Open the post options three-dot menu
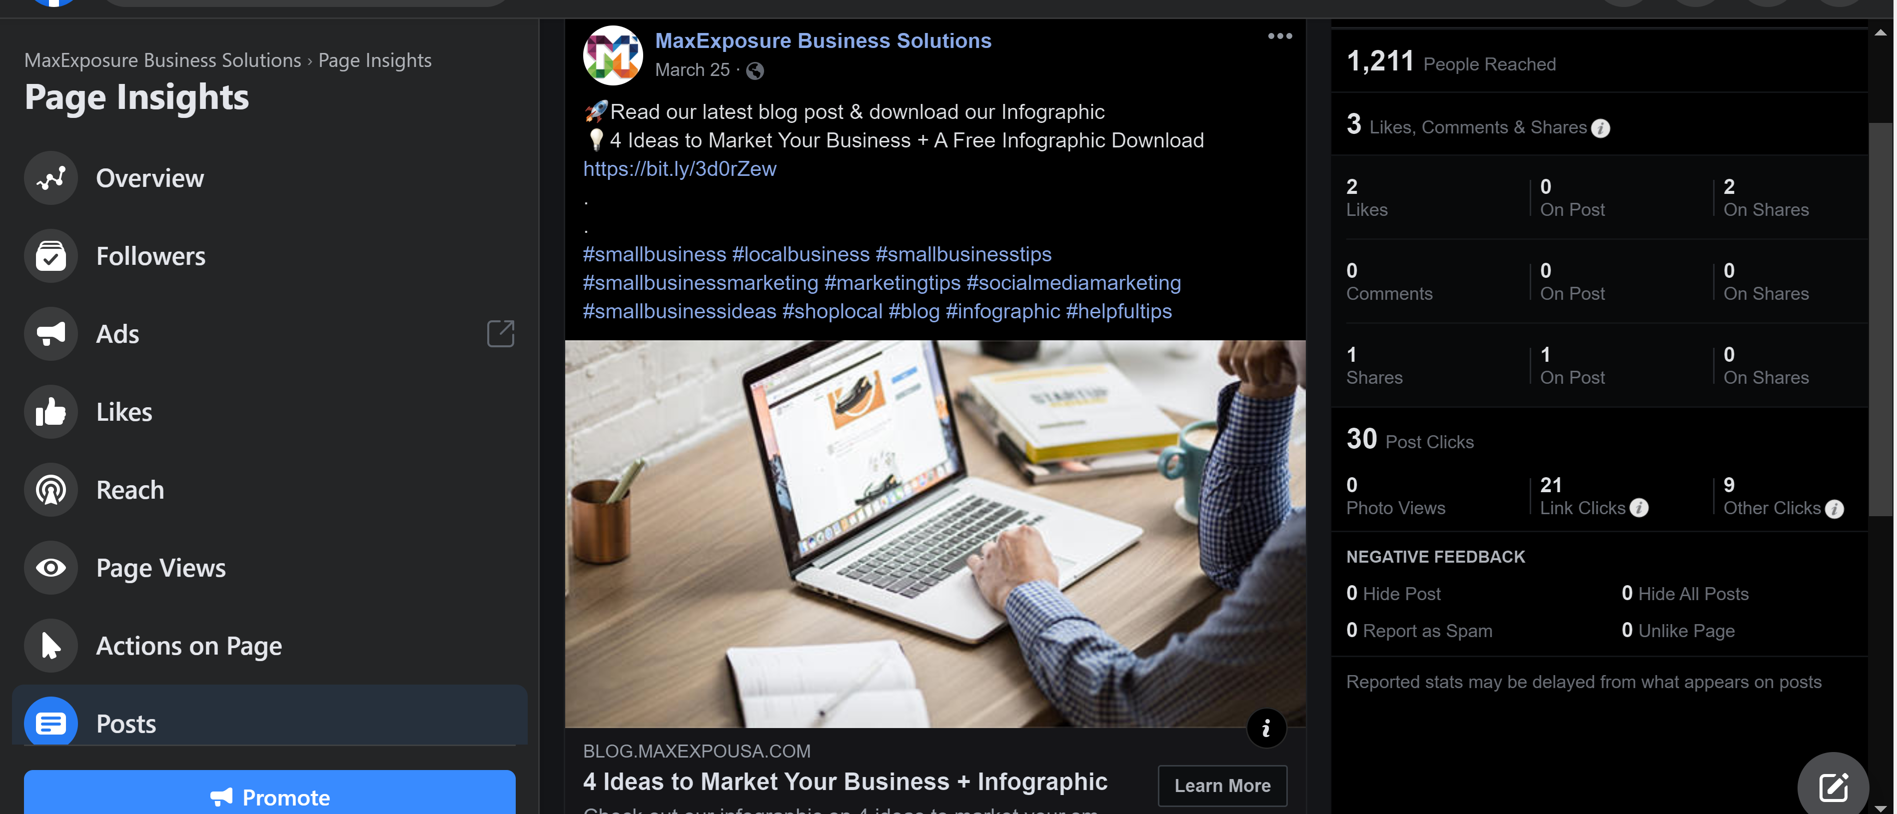Viewport: 1897px width, 814px height. pos(1280,36)
